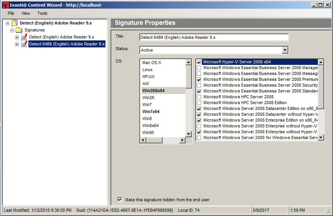Click the Title input field
The height and width of the screenshot is (216, 333).
214,37
